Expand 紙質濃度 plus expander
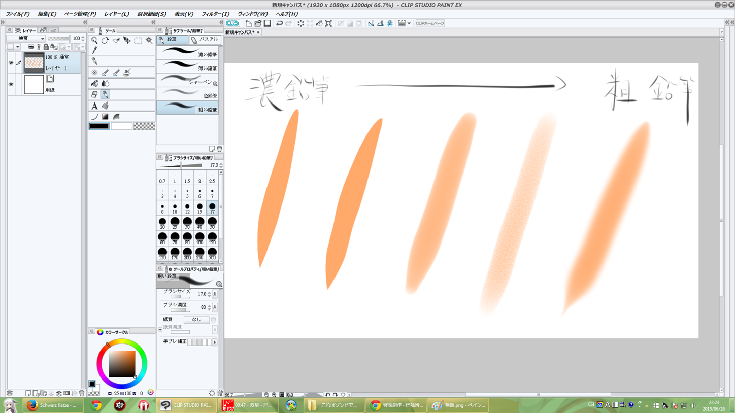The height and width of the screenshot is (413, 735). point(160,330)
